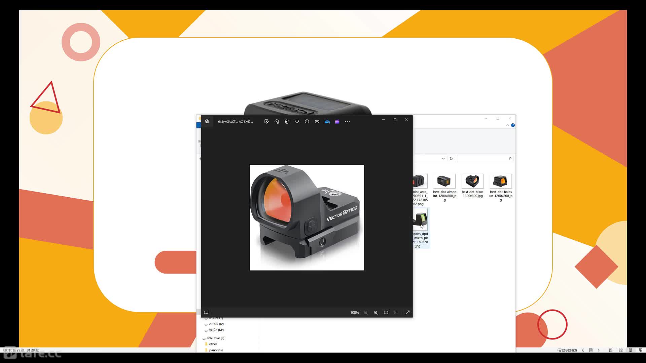Collapse the Explorer ribbon chevron
646x363 pixels.
coord(507,125)
